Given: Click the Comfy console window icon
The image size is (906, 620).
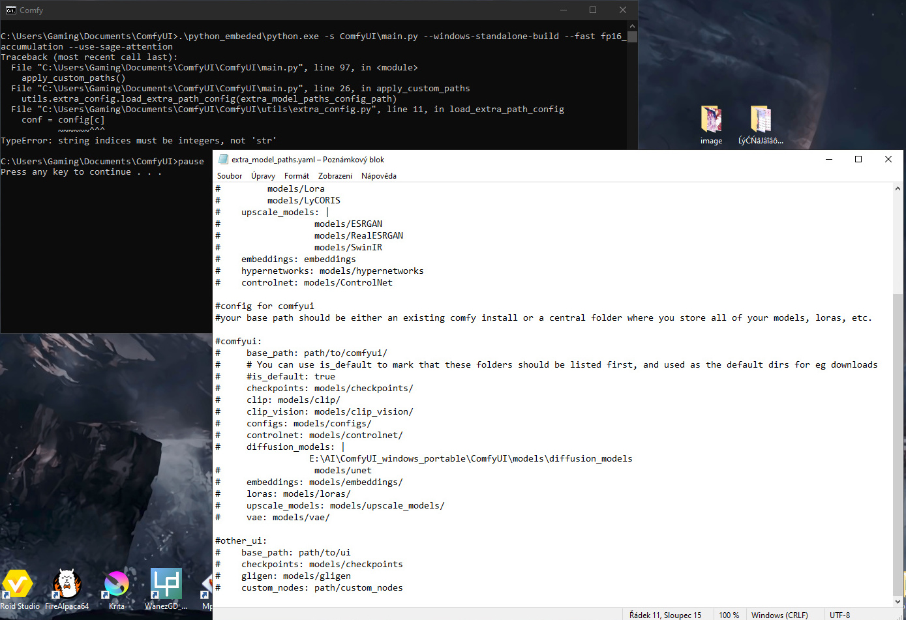Looking at the screenshot, I should point(10,10).
